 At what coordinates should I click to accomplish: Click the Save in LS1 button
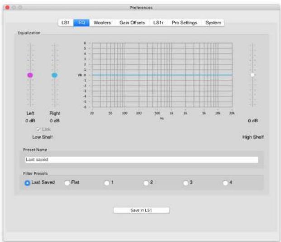coord(141,210)
